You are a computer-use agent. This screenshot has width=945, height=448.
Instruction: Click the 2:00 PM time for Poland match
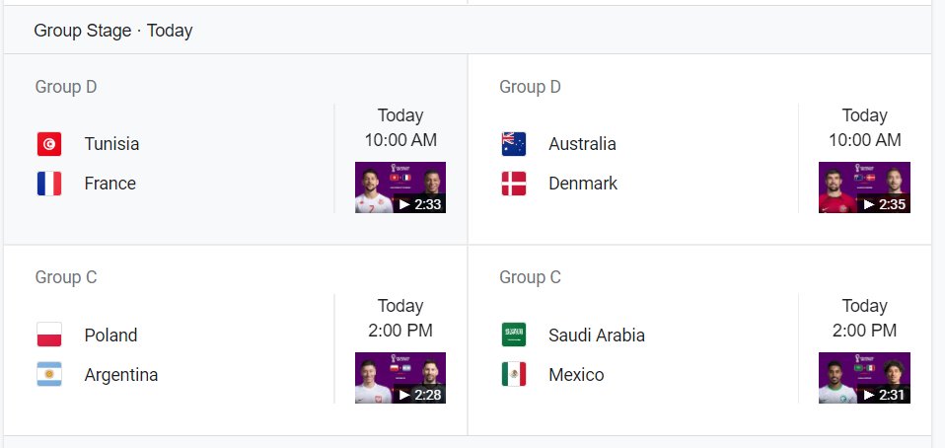pos(400,331)
